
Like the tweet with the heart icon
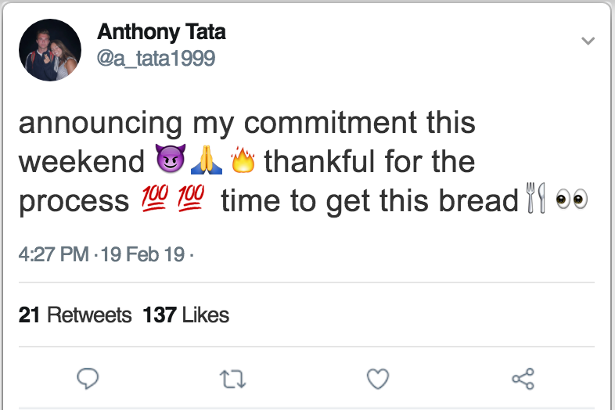(x=378, y=379)
